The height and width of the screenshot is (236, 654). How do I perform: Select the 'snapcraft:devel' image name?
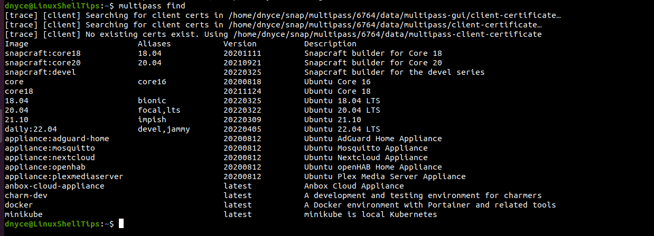click(x=40, y=72)
